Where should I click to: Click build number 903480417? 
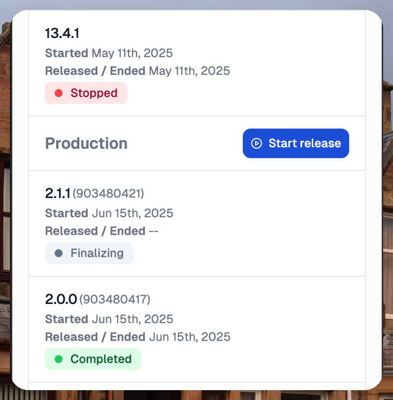tap(115, 299)
